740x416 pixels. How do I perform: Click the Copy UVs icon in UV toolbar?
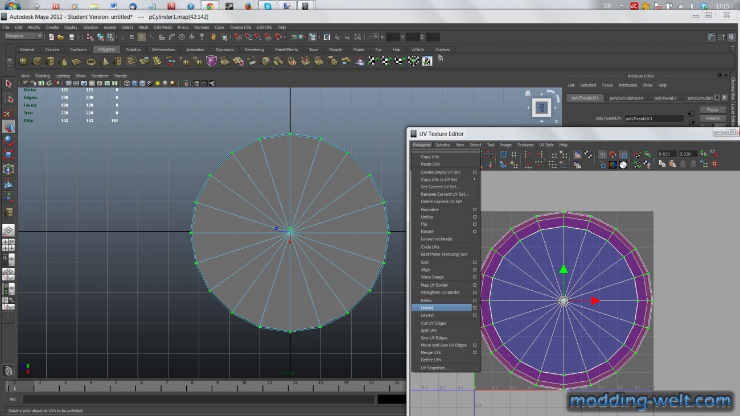tap(663, 164)
